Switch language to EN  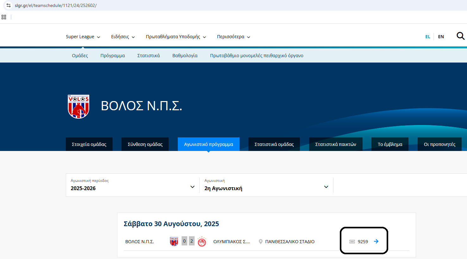[441, 37]
